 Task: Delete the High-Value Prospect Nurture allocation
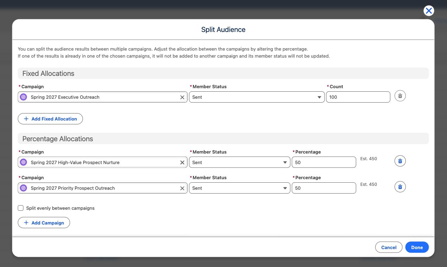[x=400, y=161]
